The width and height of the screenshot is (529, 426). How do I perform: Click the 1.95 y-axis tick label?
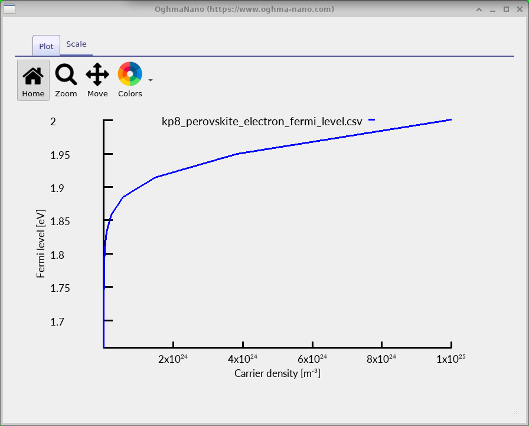[x=60, y=155]
